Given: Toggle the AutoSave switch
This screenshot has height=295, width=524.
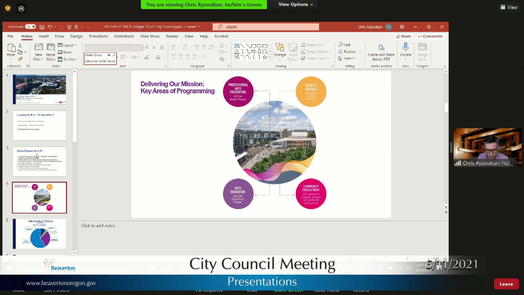Looking at the screenshot, I should 30,27.
